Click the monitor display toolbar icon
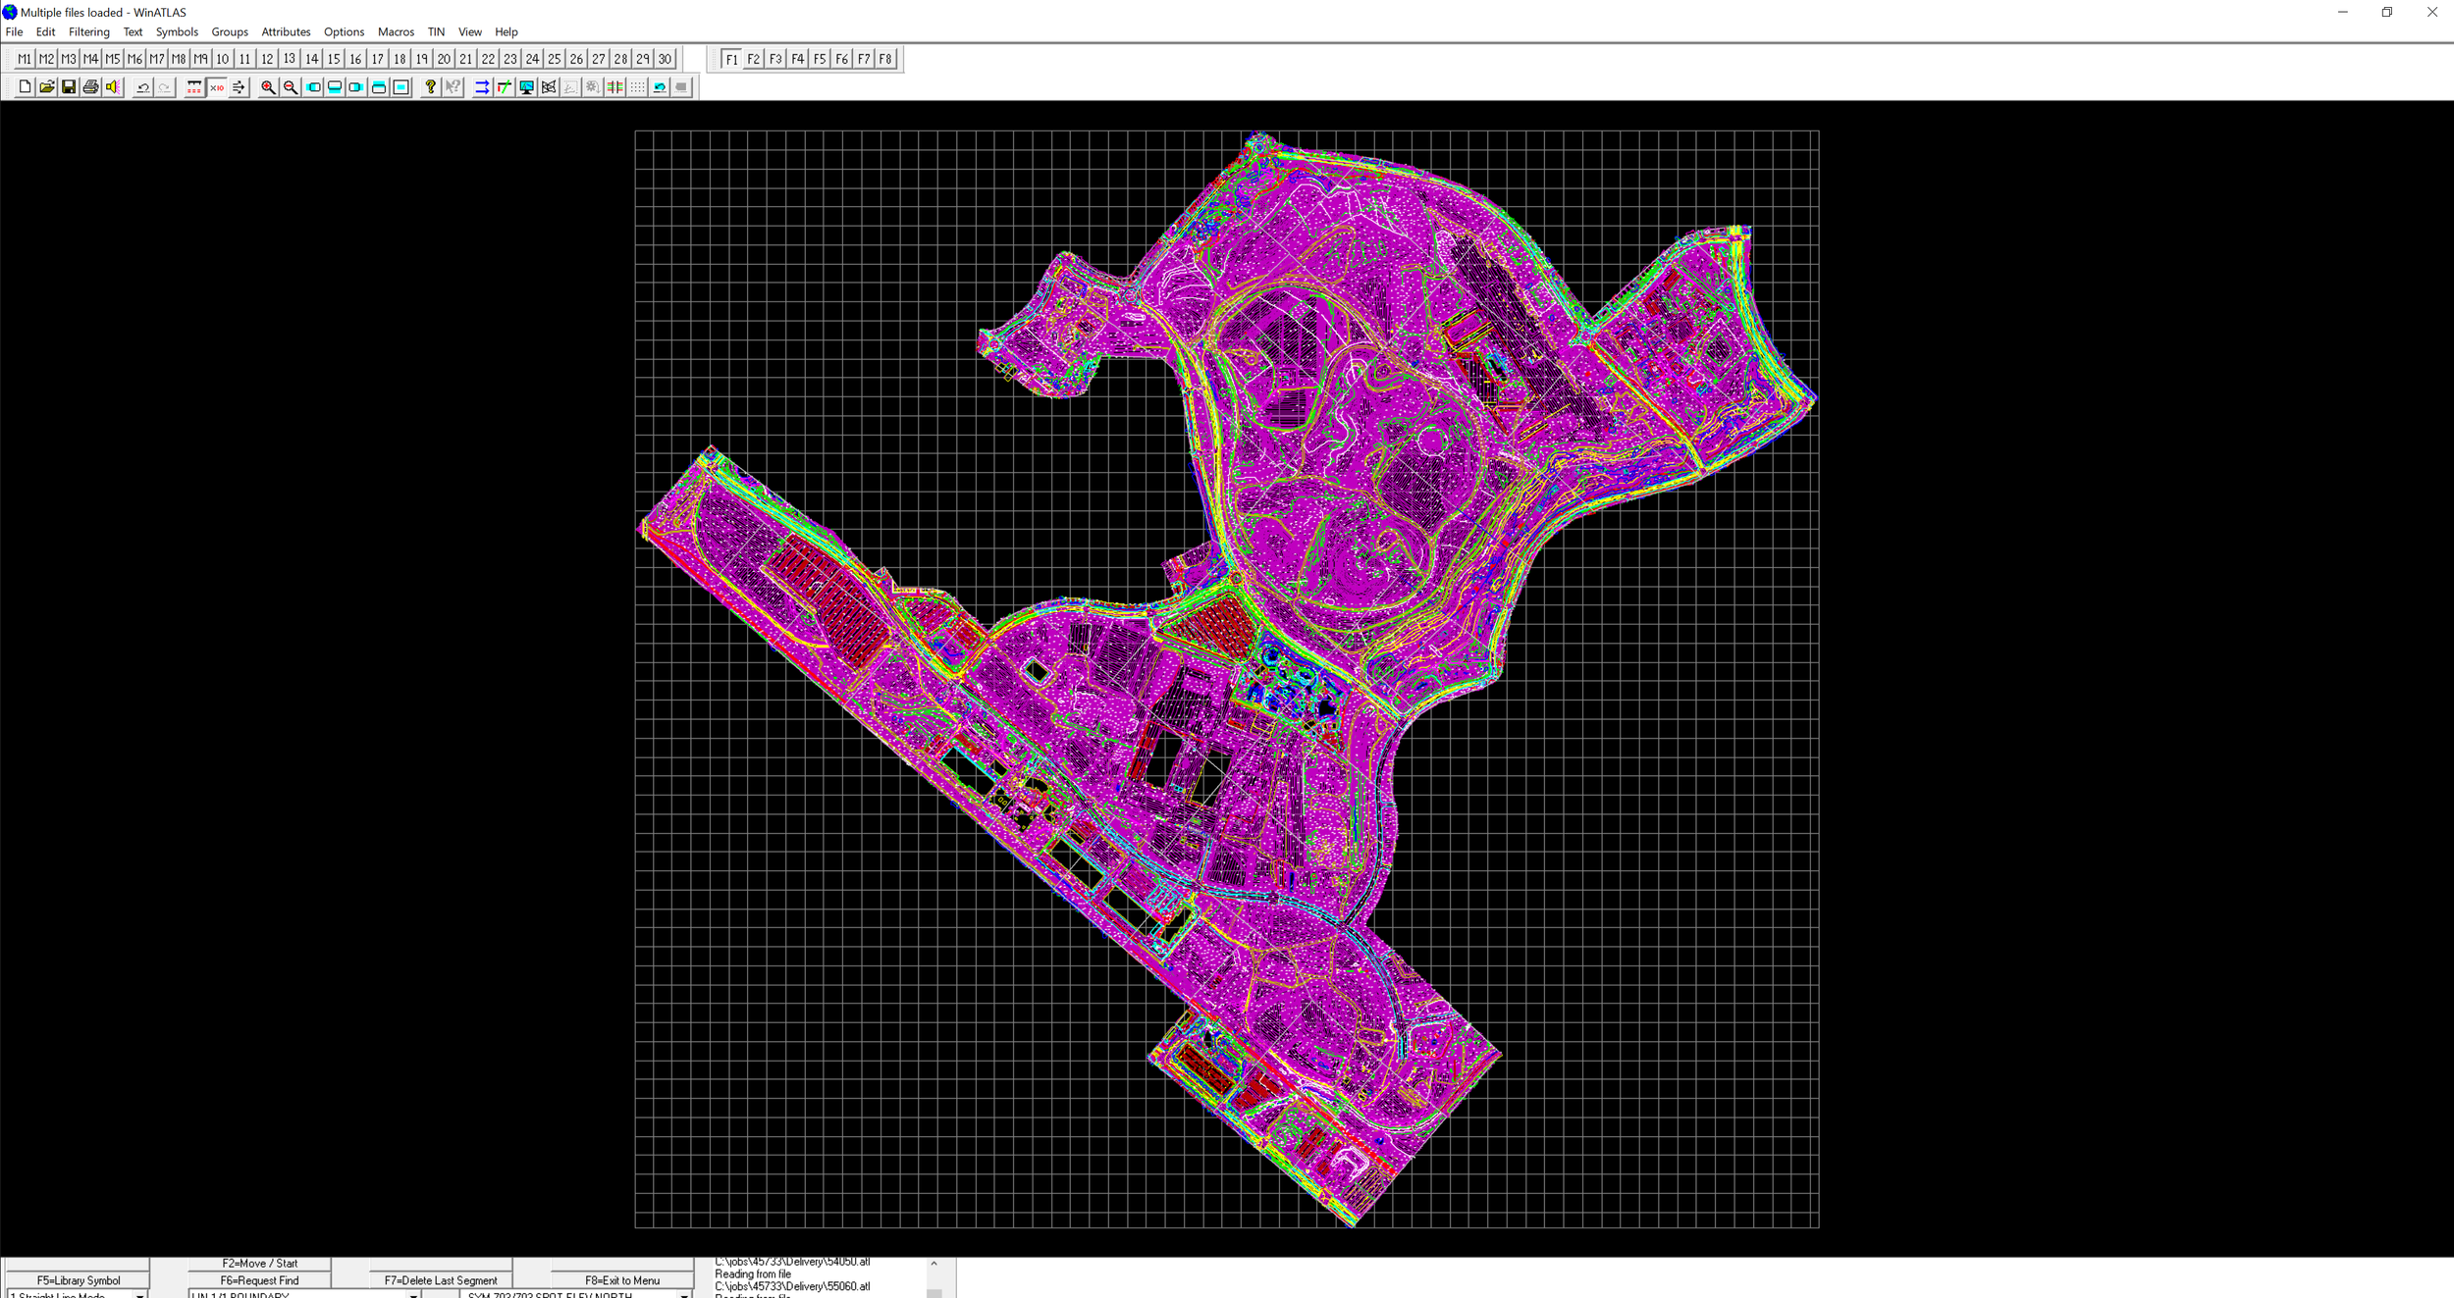This screenshot has height=1298, width=2454. [527, 87]
